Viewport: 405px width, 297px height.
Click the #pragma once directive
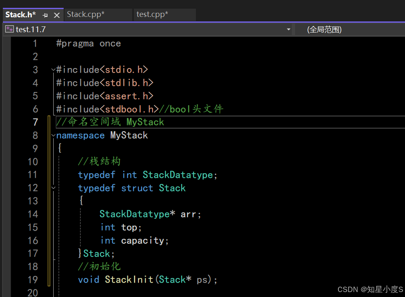88,44
